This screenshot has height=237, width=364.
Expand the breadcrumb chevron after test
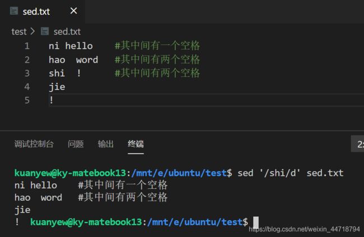click(32, 31)
